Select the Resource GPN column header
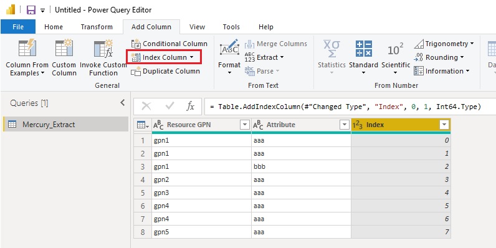496x248 pixels. [201, 125]
